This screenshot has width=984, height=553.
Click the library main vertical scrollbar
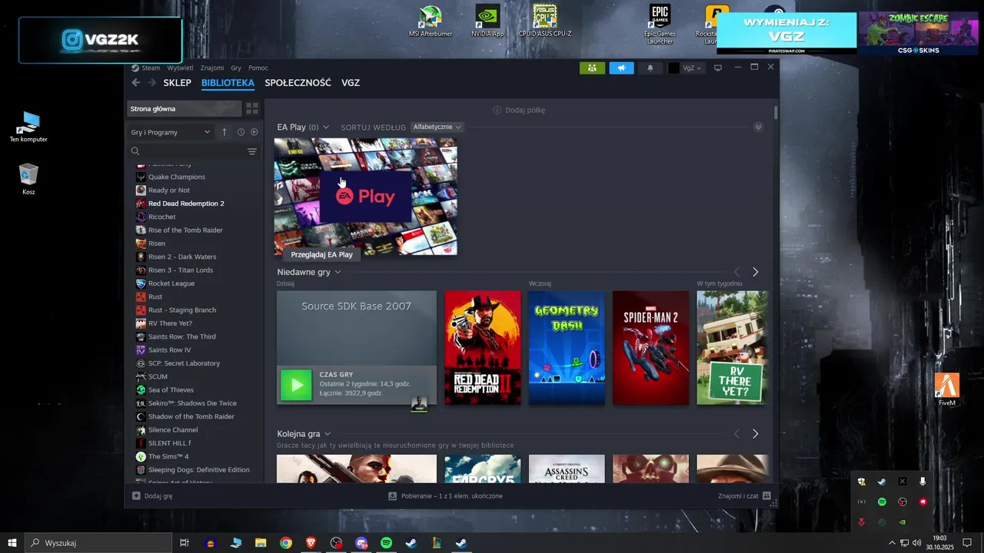[x=776, y=113]
